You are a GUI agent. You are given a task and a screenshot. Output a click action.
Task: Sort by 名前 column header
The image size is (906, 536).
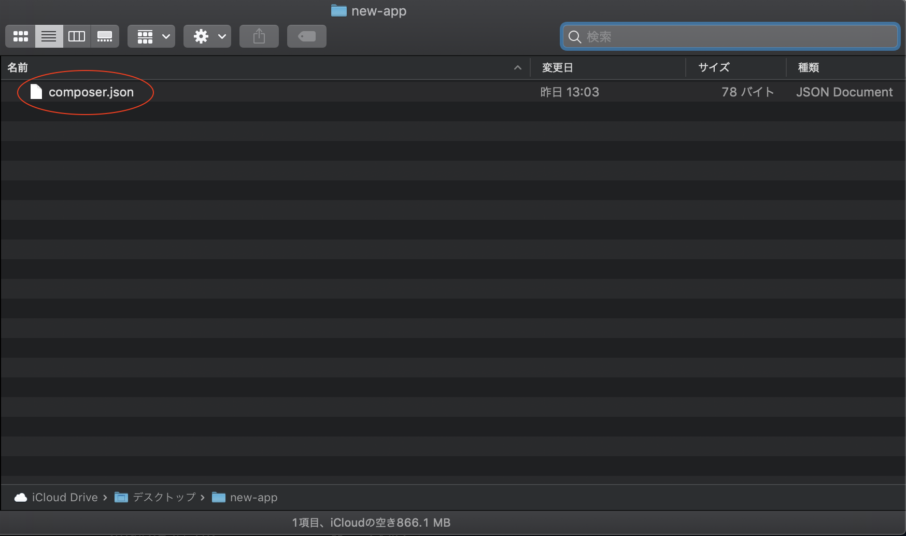click(18, 67)
